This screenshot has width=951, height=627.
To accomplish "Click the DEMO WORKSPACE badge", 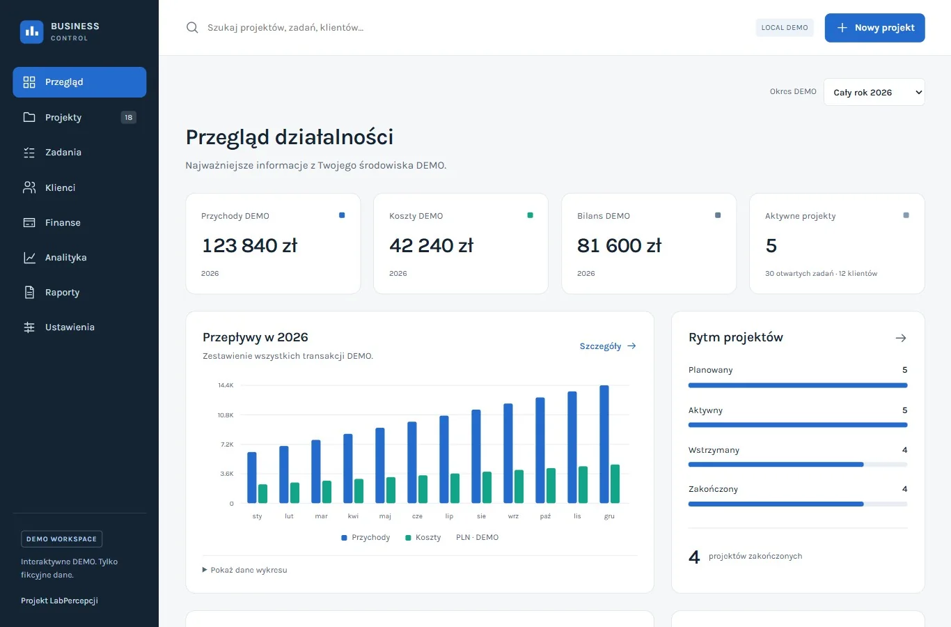I will point(61,539).
